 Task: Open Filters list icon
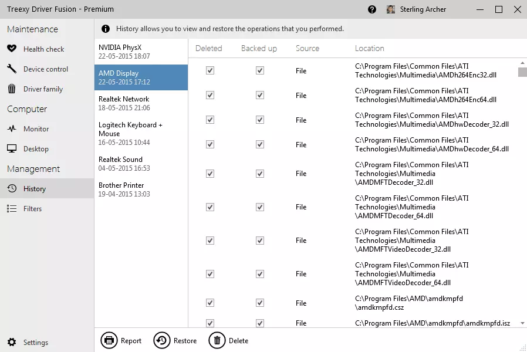(x=12, y=209)
